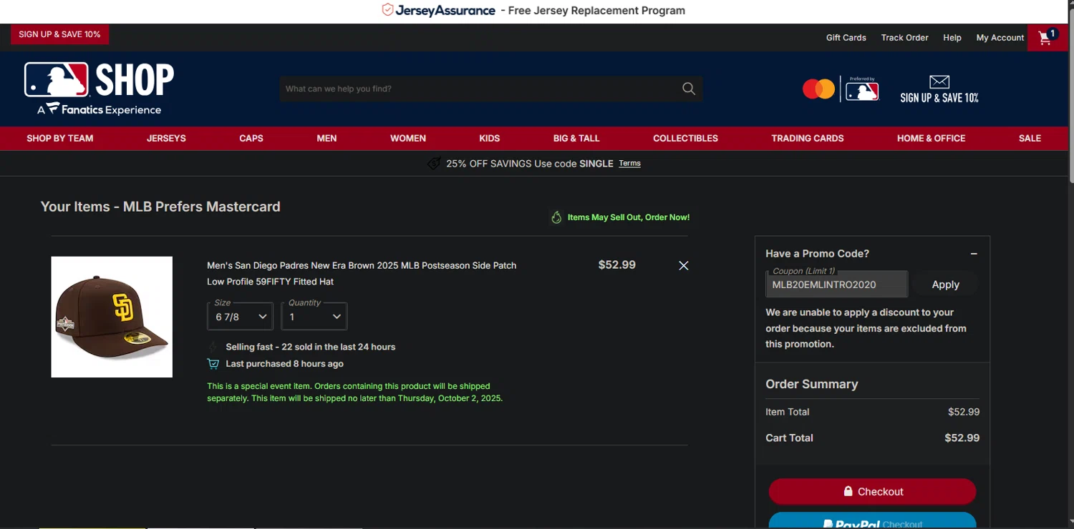This screenshot has height=529, width=1074.
Task: Click the flame sell-out icon
Action: [x=556, y=217]
